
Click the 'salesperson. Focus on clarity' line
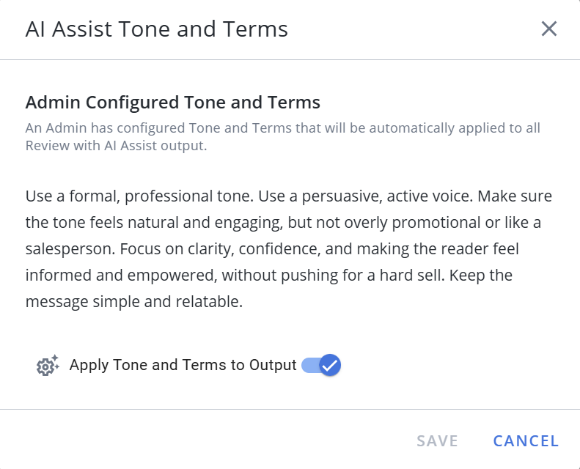272,249
